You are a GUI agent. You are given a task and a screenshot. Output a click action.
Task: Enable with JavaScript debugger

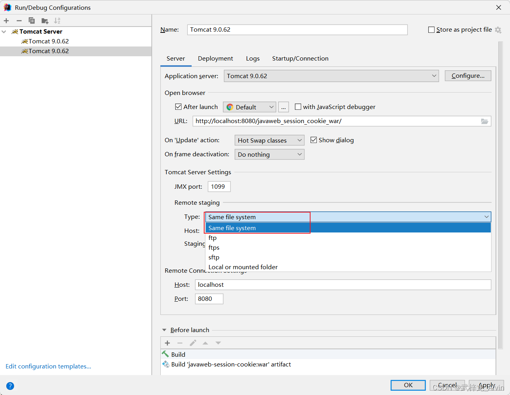298,107
